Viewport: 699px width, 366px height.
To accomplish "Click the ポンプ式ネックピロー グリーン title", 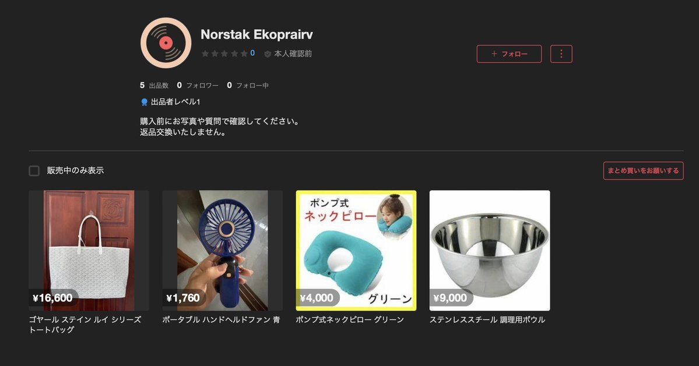I will point(350,319).
